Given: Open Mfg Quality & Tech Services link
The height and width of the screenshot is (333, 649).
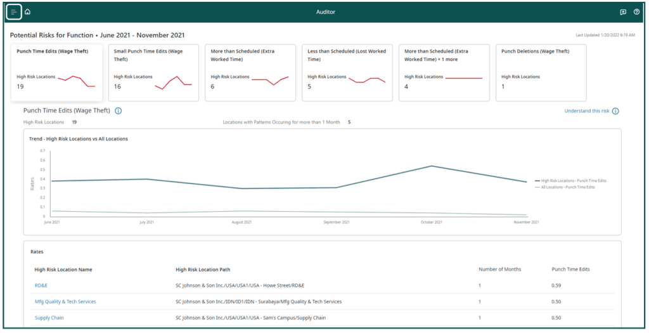Looking at the screenshot, I should point(65,302).
